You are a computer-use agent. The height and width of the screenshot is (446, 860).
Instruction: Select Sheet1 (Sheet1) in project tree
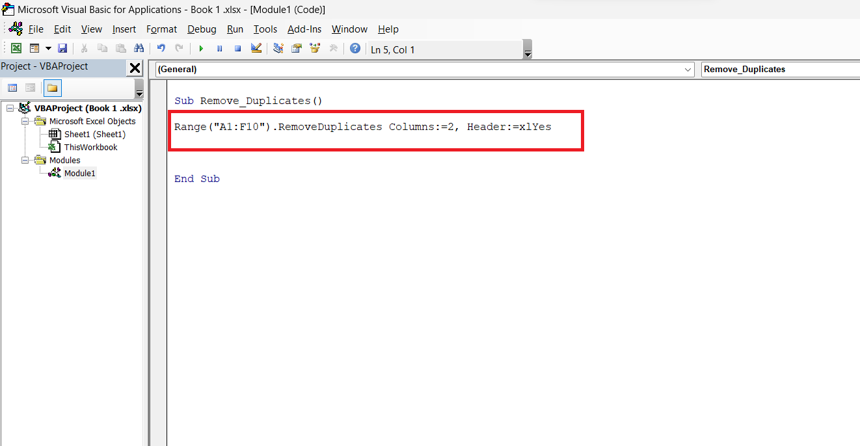(95, 134)
